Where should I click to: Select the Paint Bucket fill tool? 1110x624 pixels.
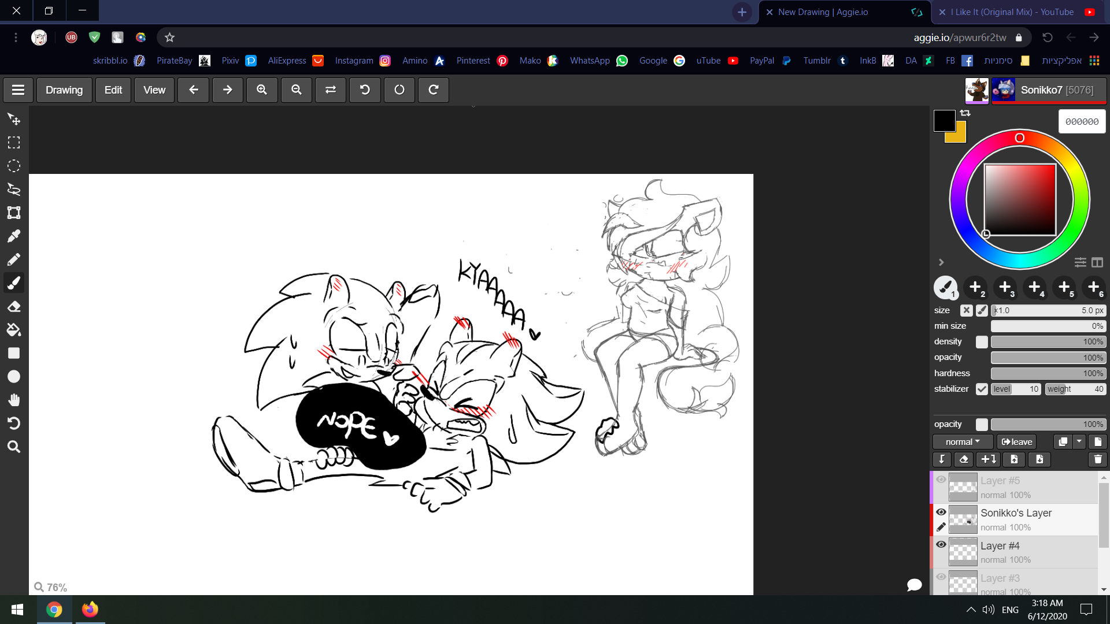coord(14,330)
